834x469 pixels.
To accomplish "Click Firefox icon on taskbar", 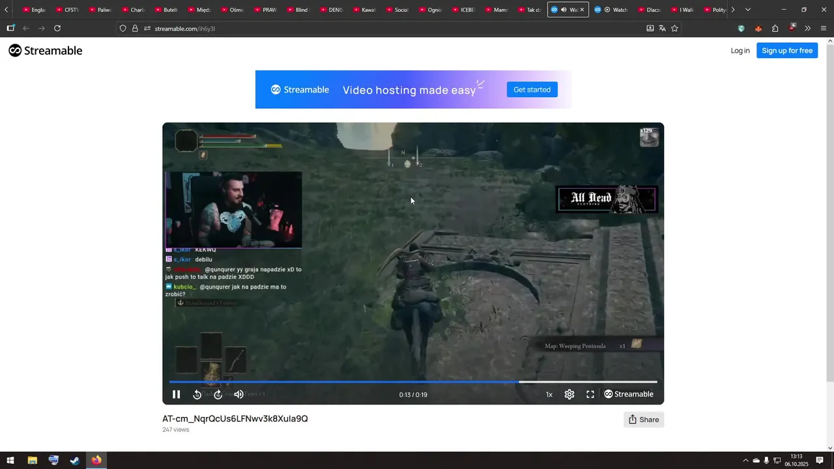I will [x=96, y=461].
